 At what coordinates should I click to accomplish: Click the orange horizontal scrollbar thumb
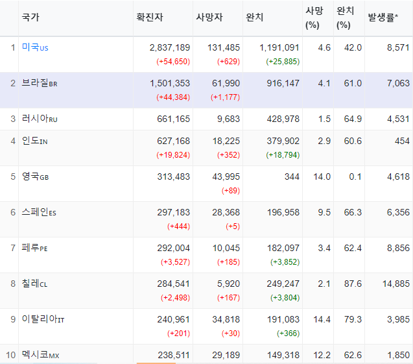pos(156,363)
